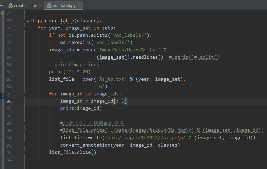
Task: Click line number 85
Action: tap(9, 94)
